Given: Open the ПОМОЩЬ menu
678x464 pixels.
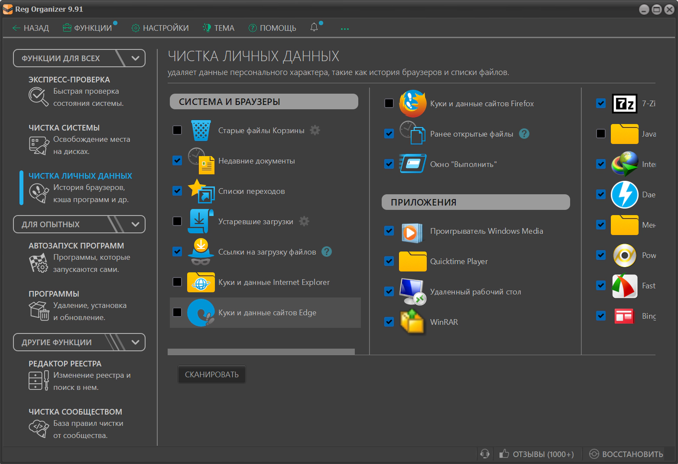Looking at the screenshot, I should (x=272, y=28).
